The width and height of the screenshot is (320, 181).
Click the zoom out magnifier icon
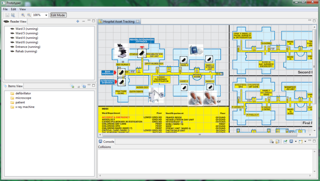(29, 15)
